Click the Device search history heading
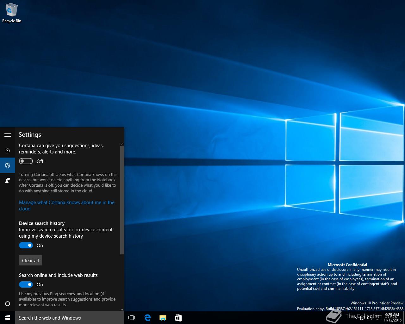 (42, 223)
